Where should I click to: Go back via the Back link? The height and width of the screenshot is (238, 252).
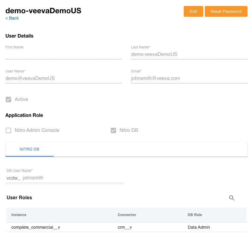pyautogui.click(x=12, y=18)
